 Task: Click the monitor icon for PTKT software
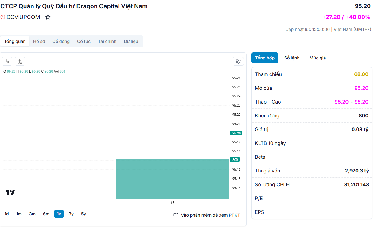176,215
